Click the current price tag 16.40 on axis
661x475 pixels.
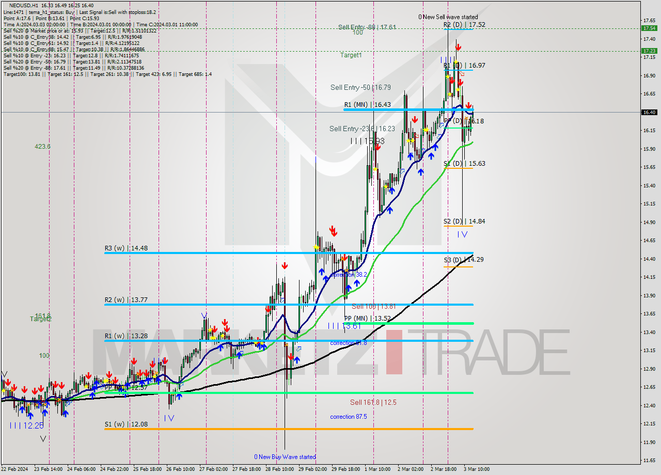point(649,112)
